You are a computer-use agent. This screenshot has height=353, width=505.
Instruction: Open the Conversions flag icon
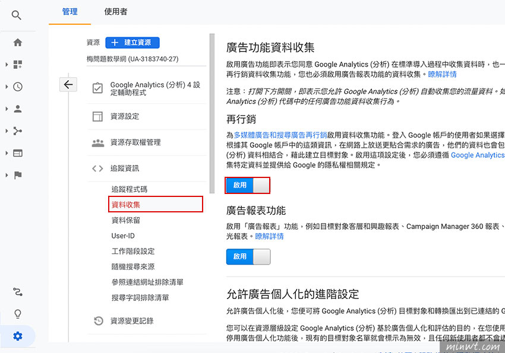(x=18, y=175)
